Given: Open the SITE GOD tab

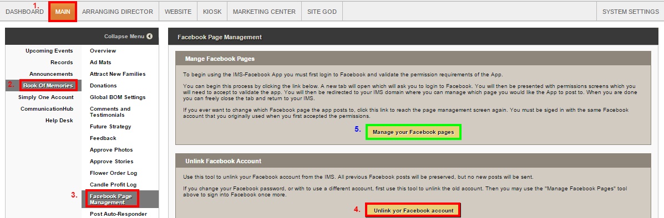Looking at the screenshot, I should coord(322,12).
